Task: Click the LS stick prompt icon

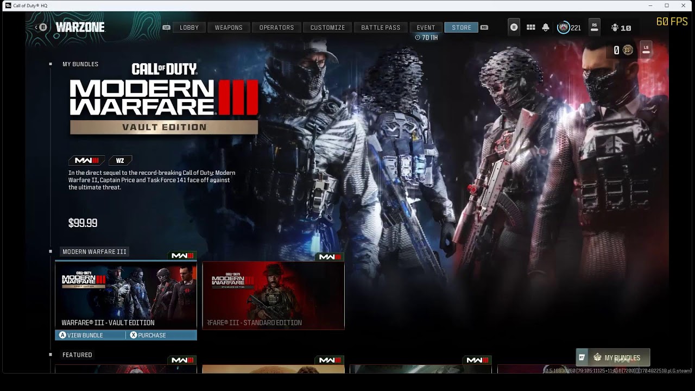Action: [646, 49]
